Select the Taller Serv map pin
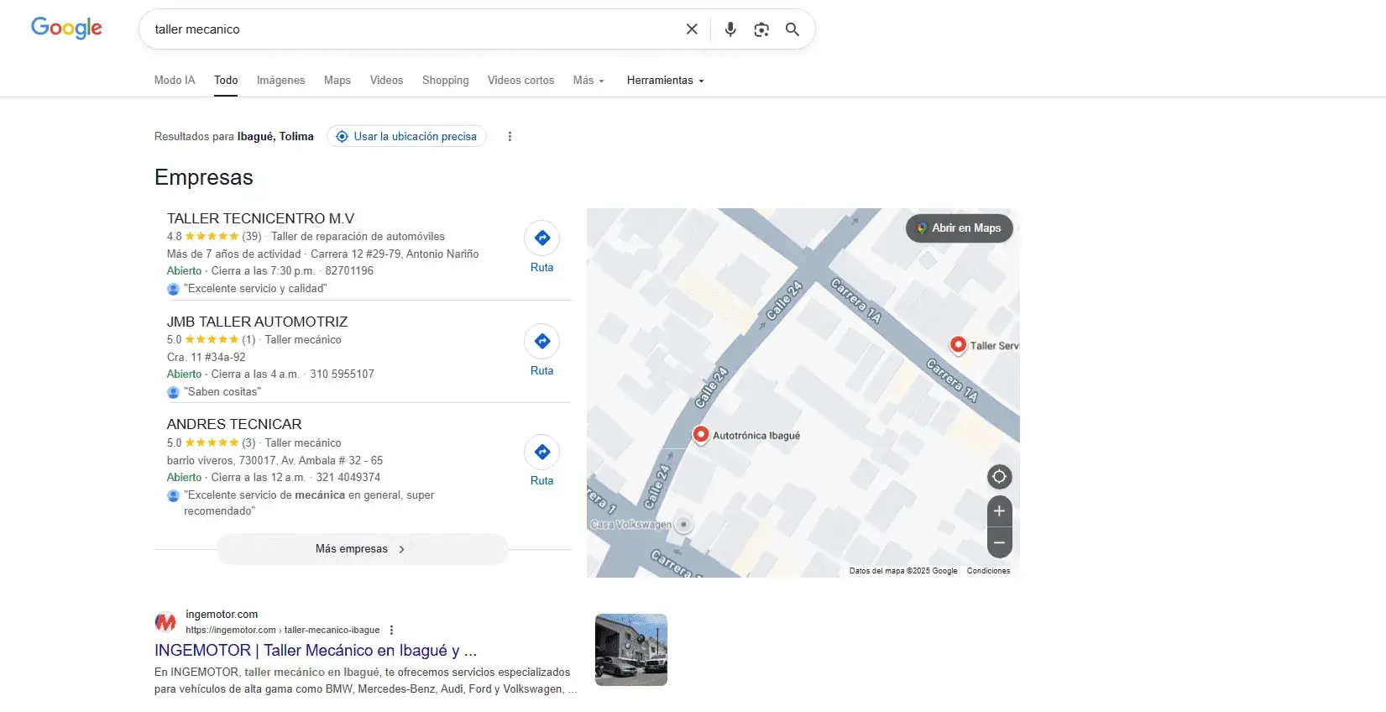1386x712 pixels. tap(958, 344)
